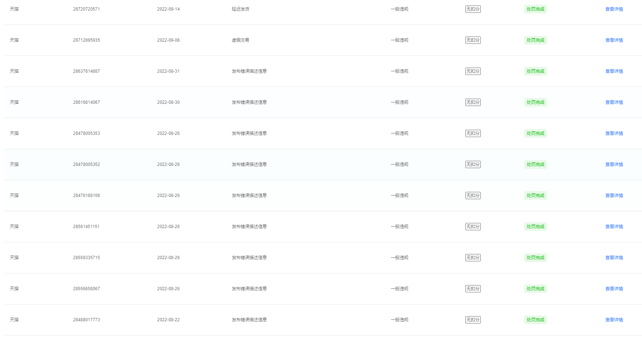Click date 2022-08-22 in last row
This screenshot has height=341, width=642.
coord(168,320)
